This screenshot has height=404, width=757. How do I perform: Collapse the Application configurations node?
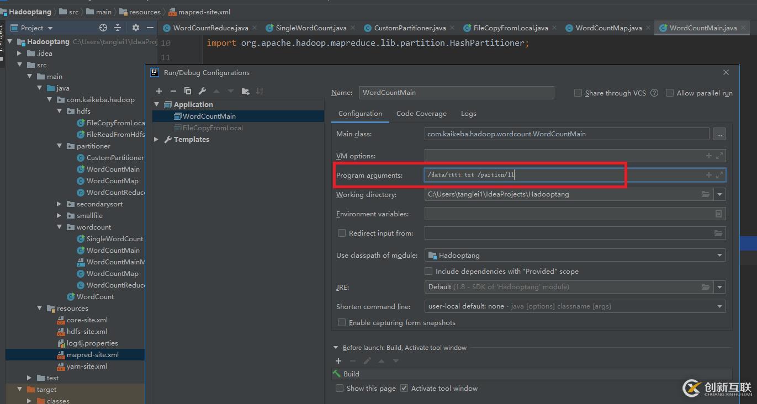(157, 104)
